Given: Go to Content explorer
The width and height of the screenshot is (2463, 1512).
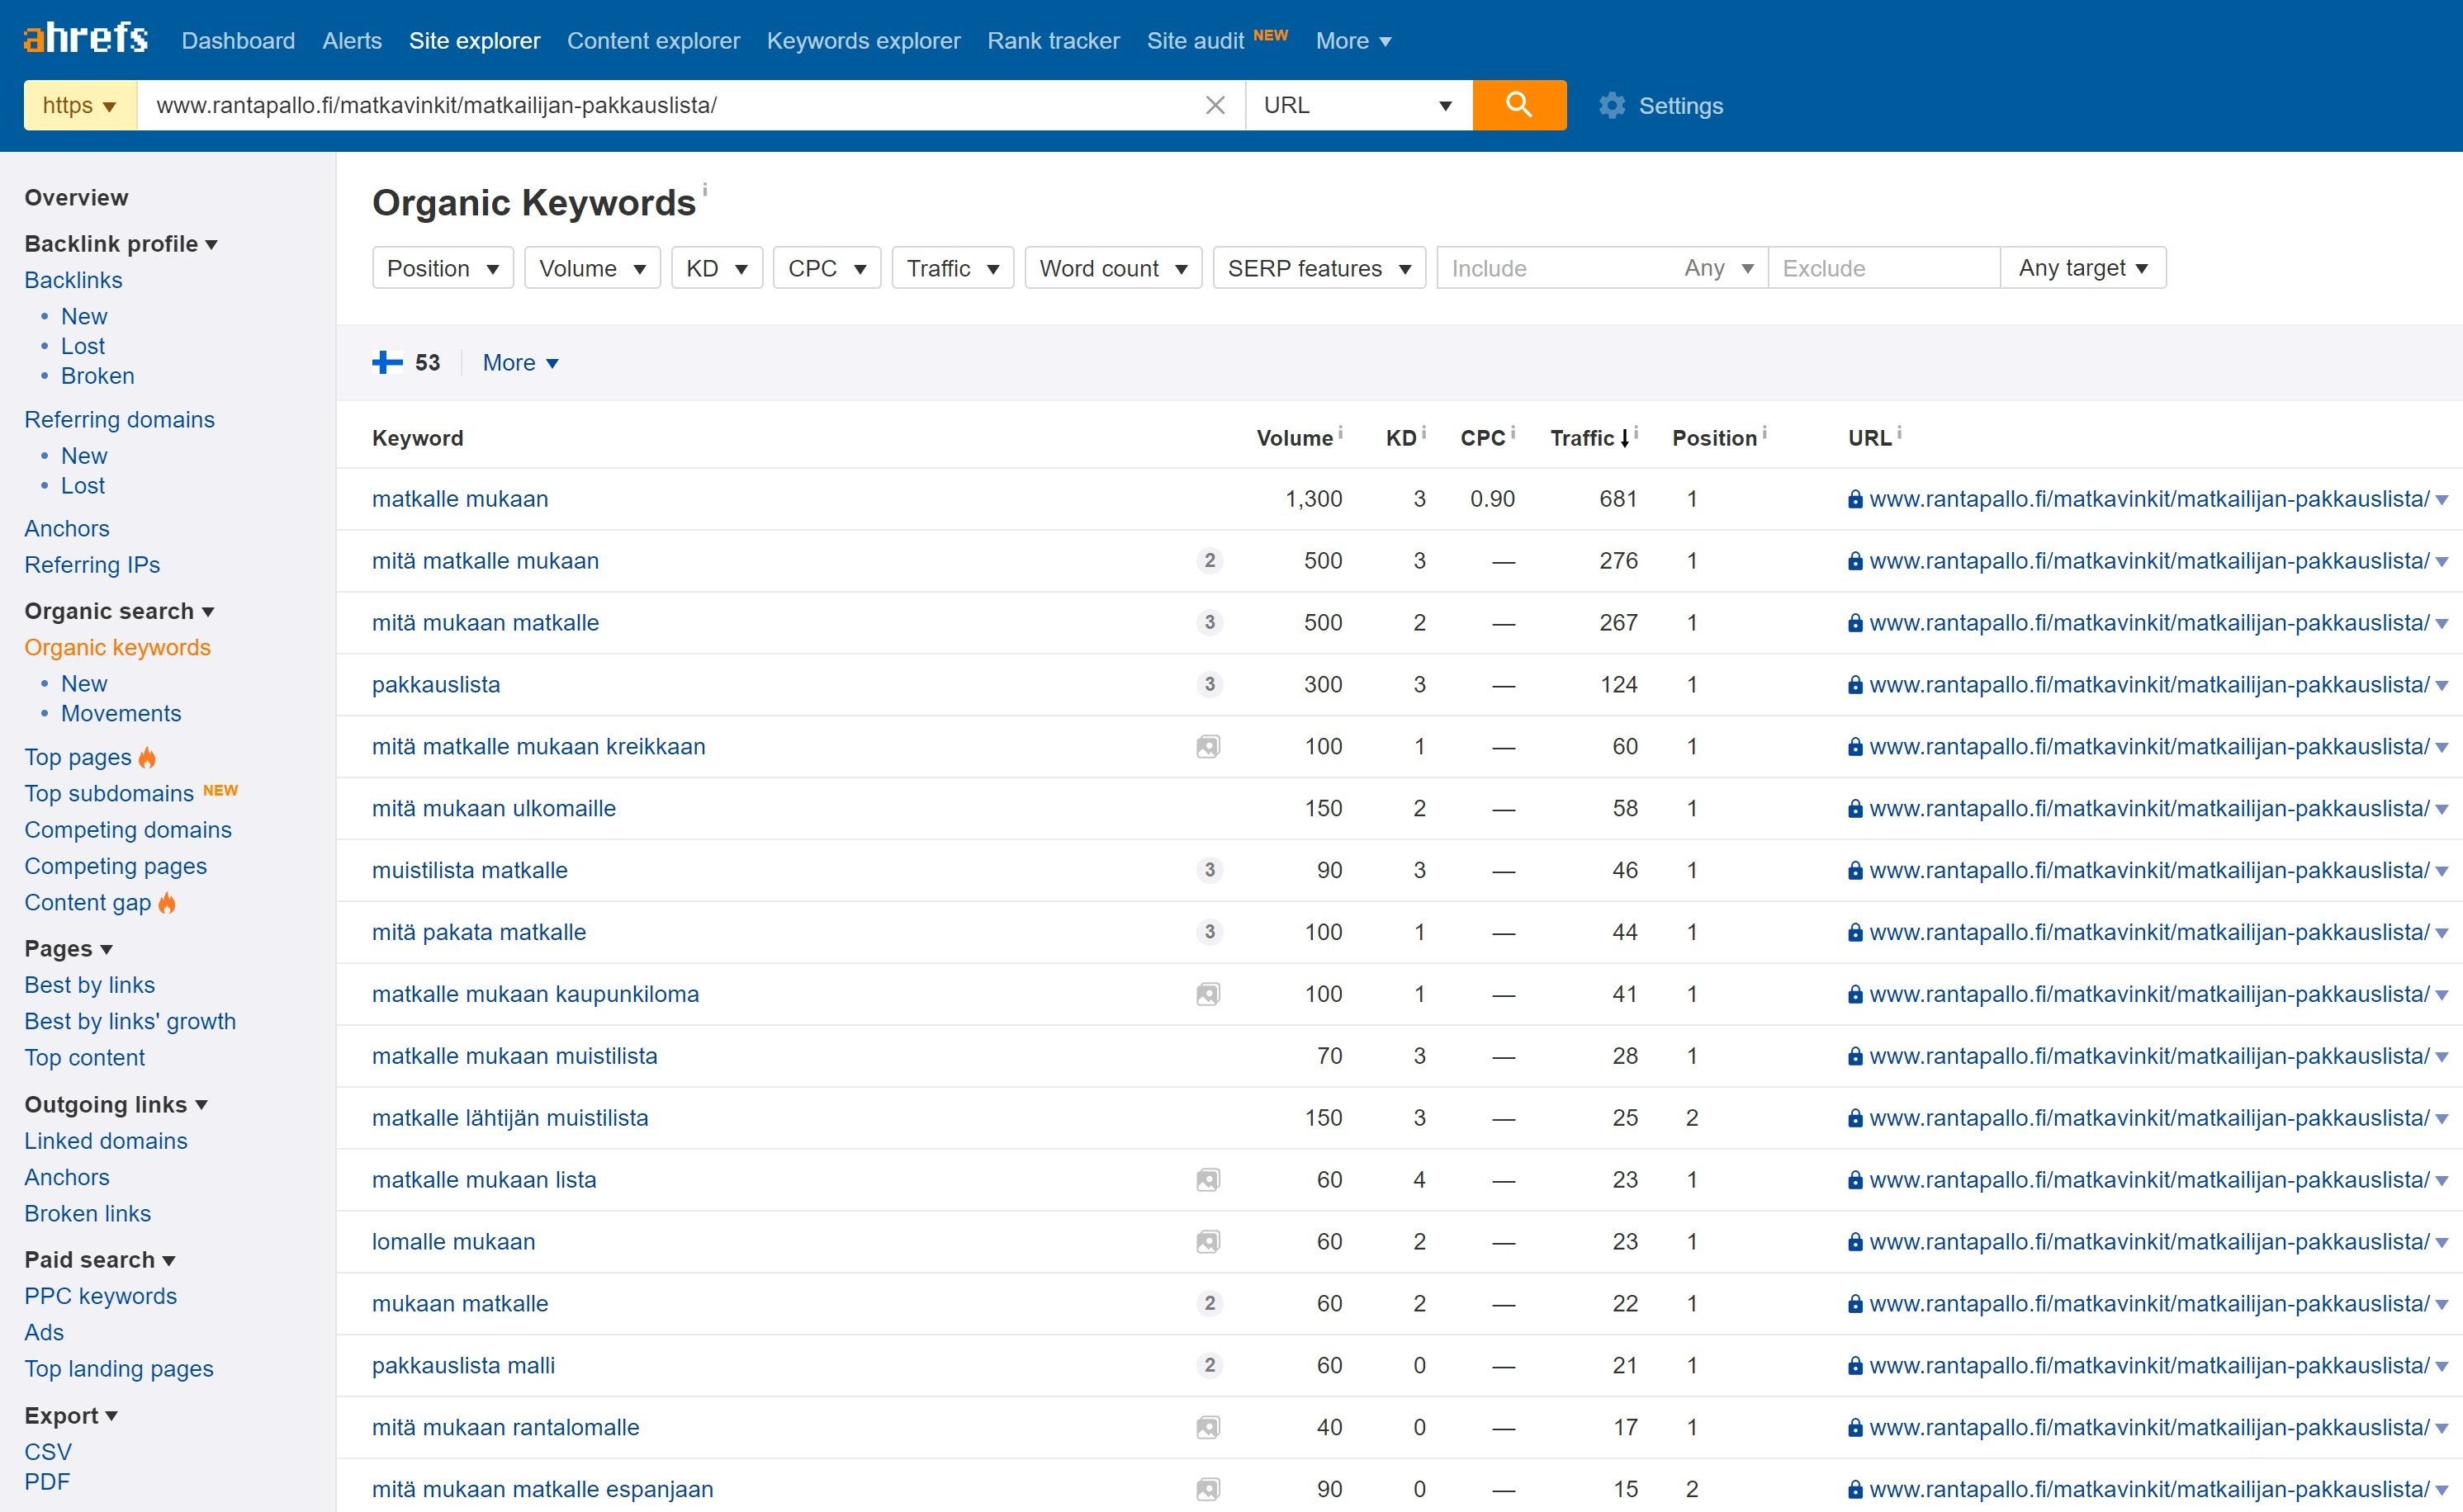Looking at the screenshot, I should [653, 41].
